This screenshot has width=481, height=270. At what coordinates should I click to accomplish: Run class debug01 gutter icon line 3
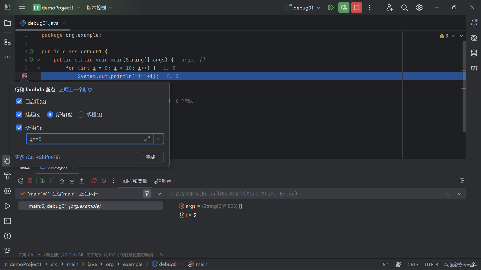(32, 51)
